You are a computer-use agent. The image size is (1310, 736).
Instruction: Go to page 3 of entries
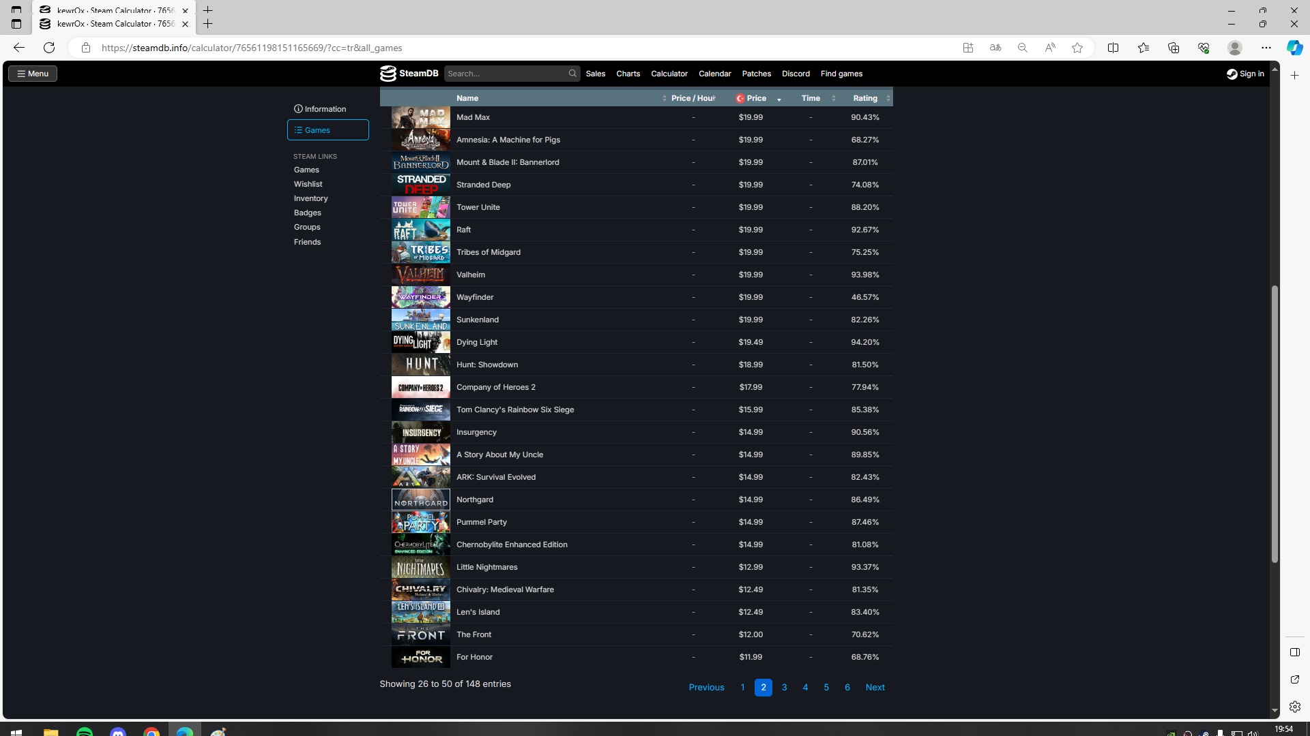pyautogui.click(x=784, y=688)
